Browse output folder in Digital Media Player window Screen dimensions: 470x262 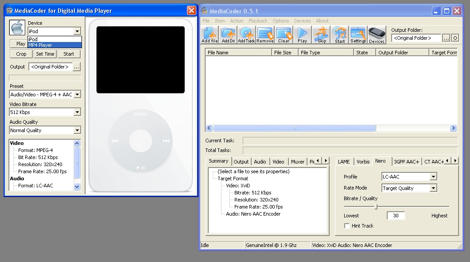click(77, 67)
